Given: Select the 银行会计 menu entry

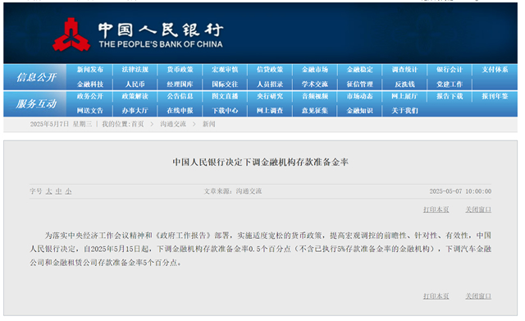Looking at the screenshot, I should tap(450, 70).
